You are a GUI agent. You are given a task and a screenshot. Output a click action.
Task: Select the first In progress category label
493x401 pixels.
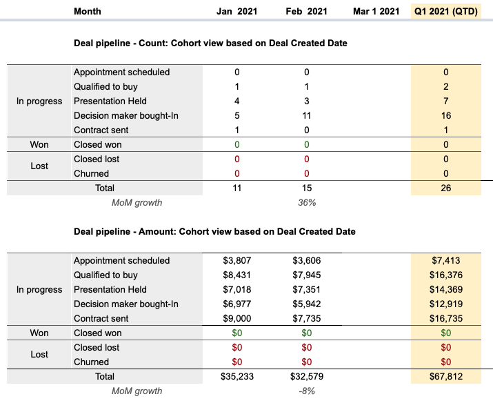[39, 101]
